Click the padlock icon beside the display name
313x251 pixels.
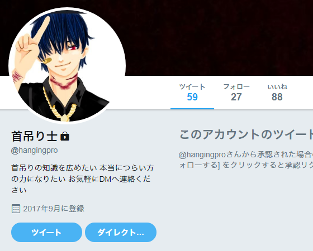(x=65, y=136)
